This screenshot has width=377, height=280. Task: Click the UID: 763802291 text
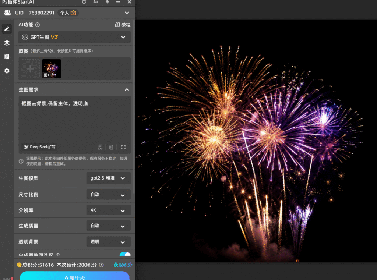(x=35, y=13)
